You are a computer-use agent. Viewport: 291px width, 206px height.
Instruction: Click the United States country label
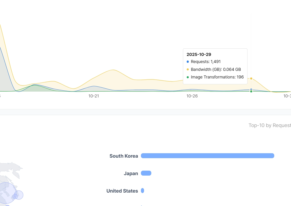(122, 191)
